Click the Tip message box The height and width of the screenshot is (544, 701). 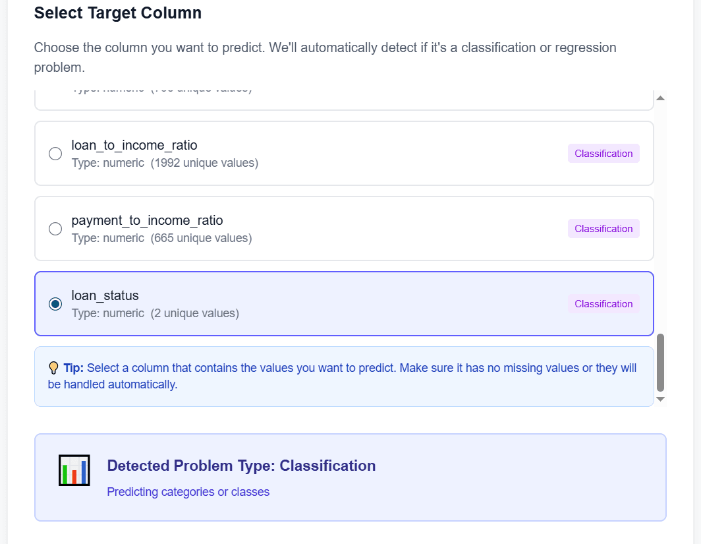343,376
